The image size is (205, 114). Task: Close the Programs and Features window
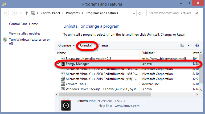click(x=198, y=3)
